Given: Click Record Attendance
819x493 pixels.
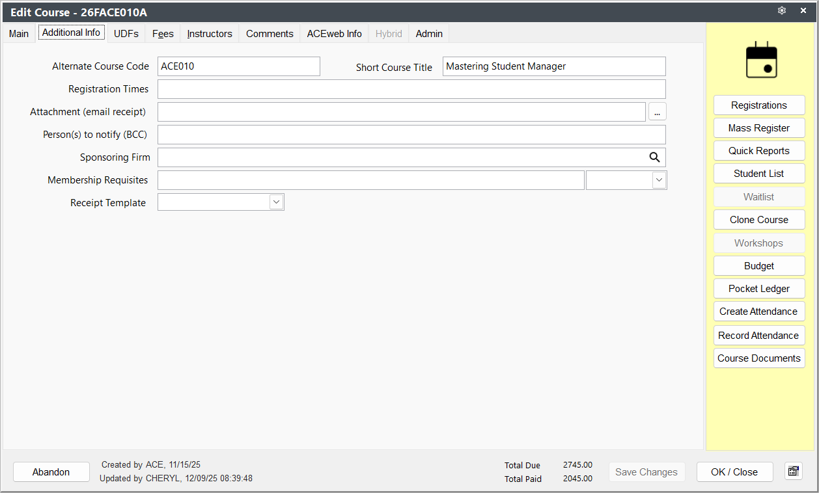Looking at the screenshot, I should pyautogui.click(x=759, y=336).
